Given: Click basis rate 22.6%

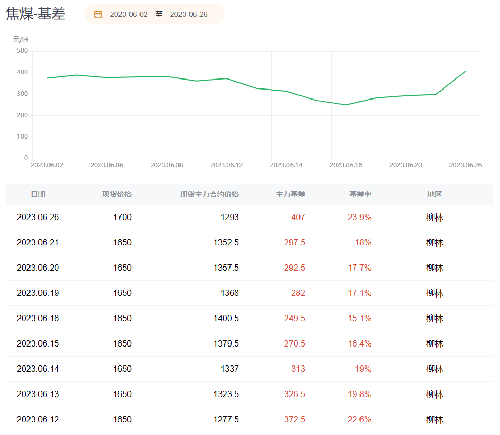Looking at the screenshot, I should tap(359, 419).
